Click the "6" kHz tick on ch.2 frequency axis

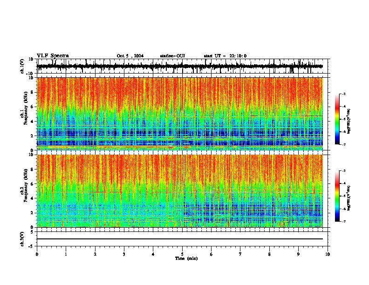(x=32, y=183)
